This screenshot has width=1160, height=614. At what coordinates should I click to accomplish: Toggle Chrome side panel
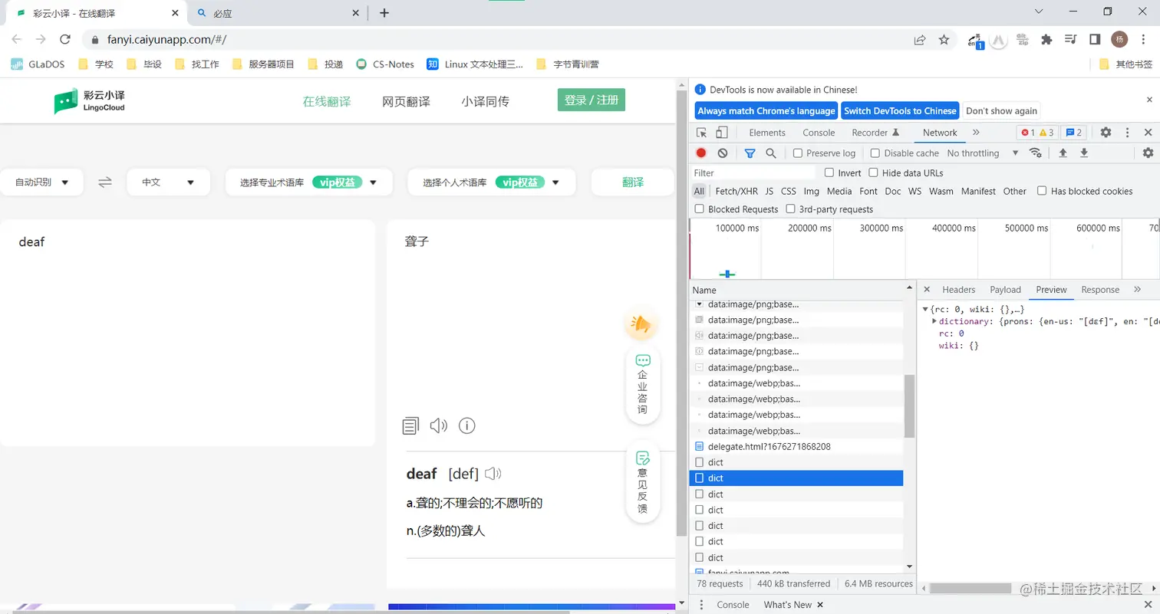[1095, 40]
